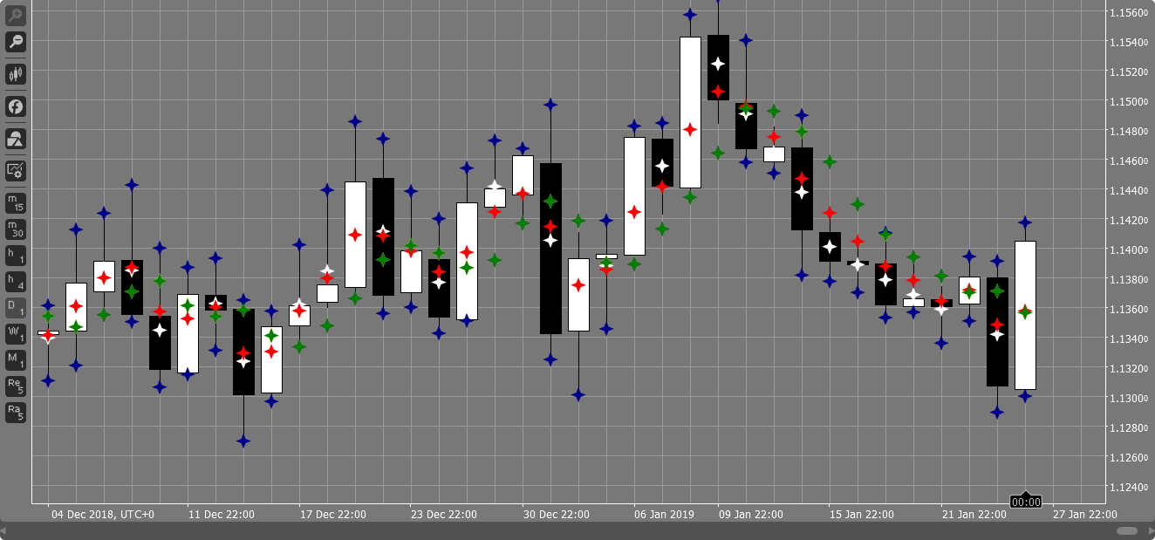1155x540 pixels.
Task: Click the '30 Dec 22:00' date label
Action: point(557,515)
